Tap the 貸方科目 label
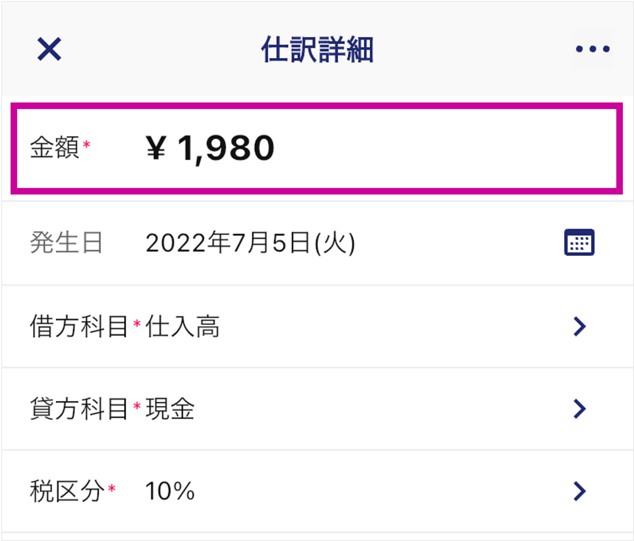The width and height of the screenshot is (634, 541). [x=79, y=409]
